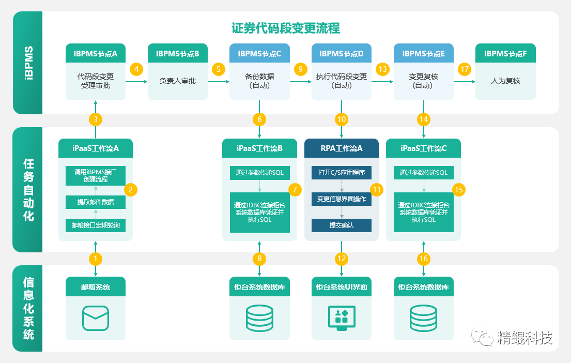This screenshot has height=363, width=571.
Task: Click the monitor icon under 柜台系统UI界面
Action: click(x=342, y=319)
